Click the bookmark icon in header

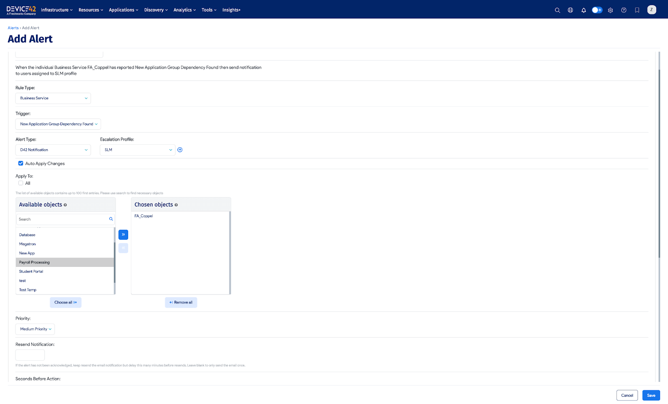pyautogui.click(x=637, y=10)
